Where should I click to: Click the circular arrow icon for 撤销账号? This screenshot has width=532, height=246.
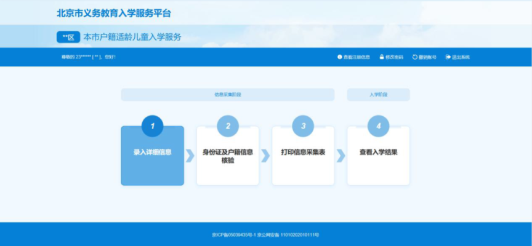414,57
